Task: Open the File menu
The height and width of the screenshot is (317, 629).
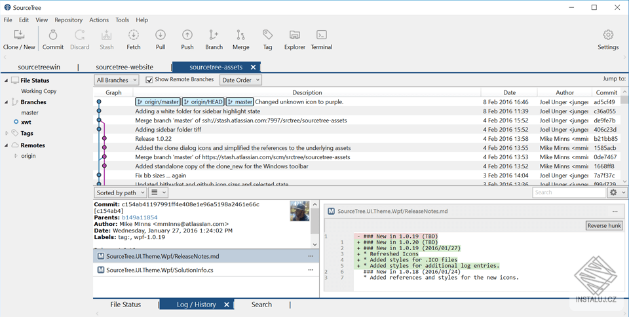Action: coord(8,20)
